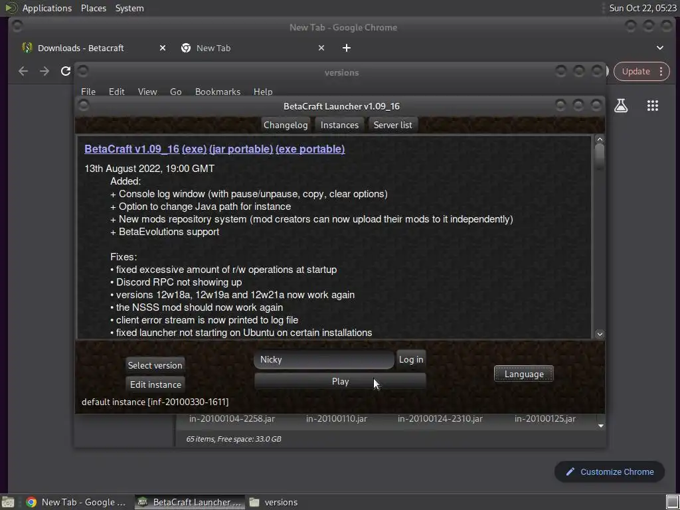The image size is (680, 510).
Task: Click the show desktop icon in taskbar
Action: pyautogui.click(x=8, y=502)
